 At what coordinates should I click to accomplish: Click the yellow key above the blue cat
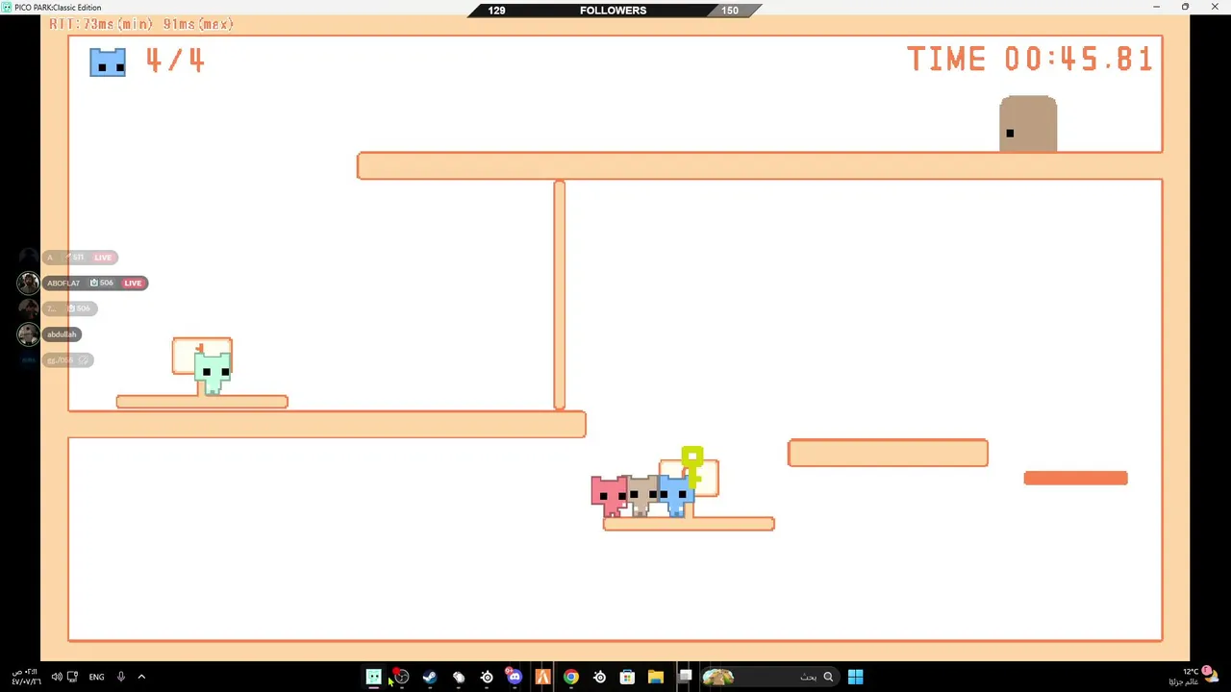(692, 466)
